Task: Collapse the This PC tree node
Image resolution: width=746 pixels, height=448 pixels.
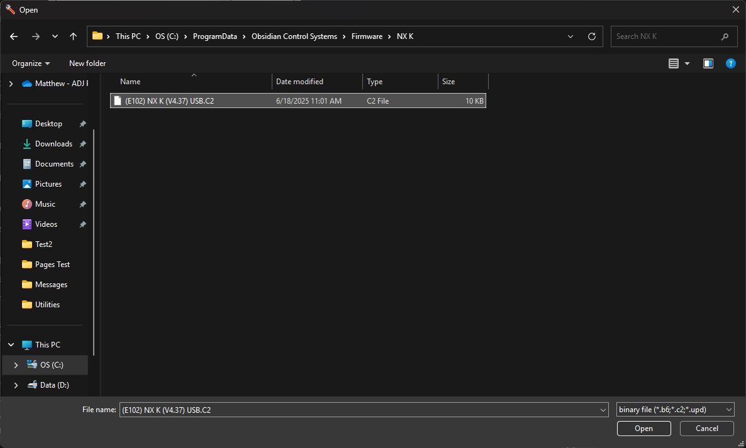Action: (11, 345)
